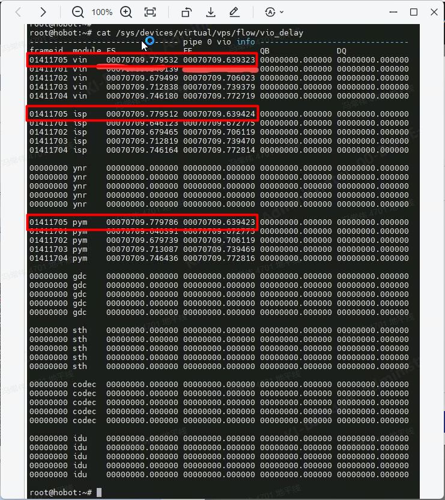Screen dimensions: 445x500
Task: Click the blue 'info' word in pipe header
Action: pyautogui.click(x=246, y=41)
